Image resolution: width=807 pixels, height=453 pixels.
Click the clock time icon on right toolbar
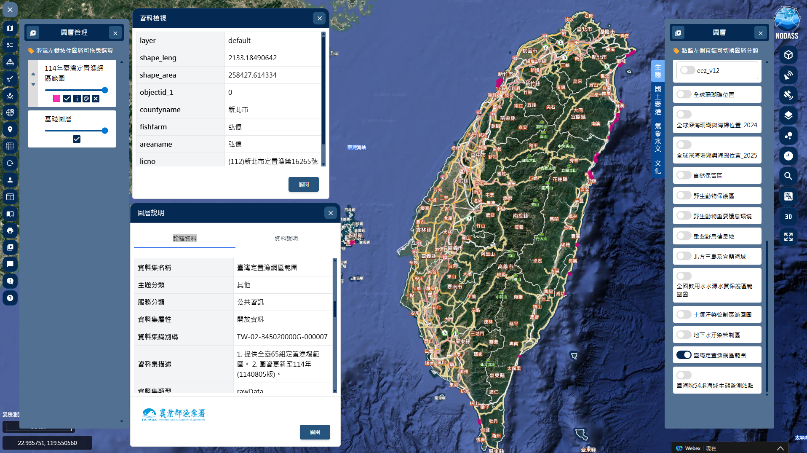point(788,156)
